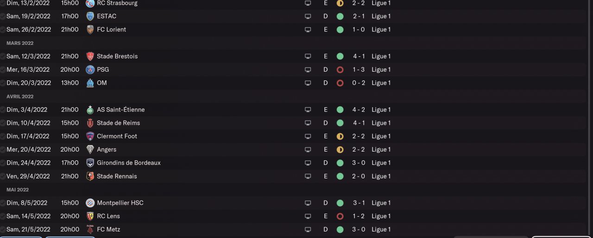The width and height of the screenshot is (593, 238).
Task: Open the OM club crest
Action: [x=90, y=83]
